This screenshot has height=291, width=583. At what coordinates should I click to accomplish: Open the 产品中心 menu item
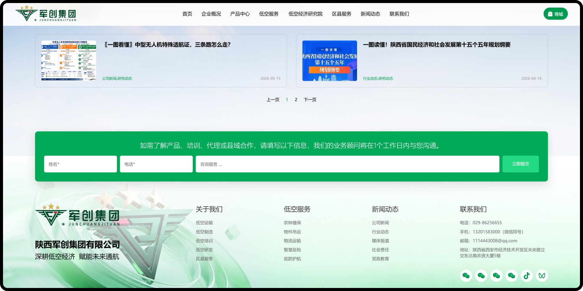[x=240, y=14]
